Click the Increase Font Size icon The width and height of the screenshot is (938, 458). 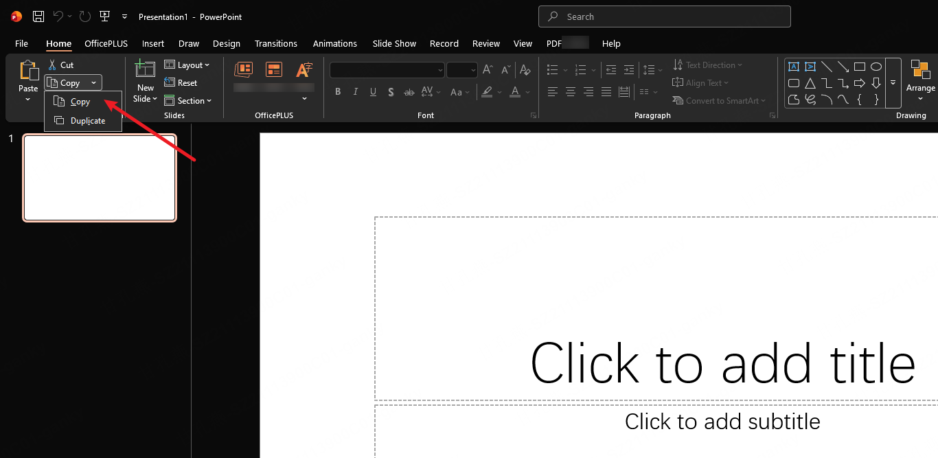point(488,70)
